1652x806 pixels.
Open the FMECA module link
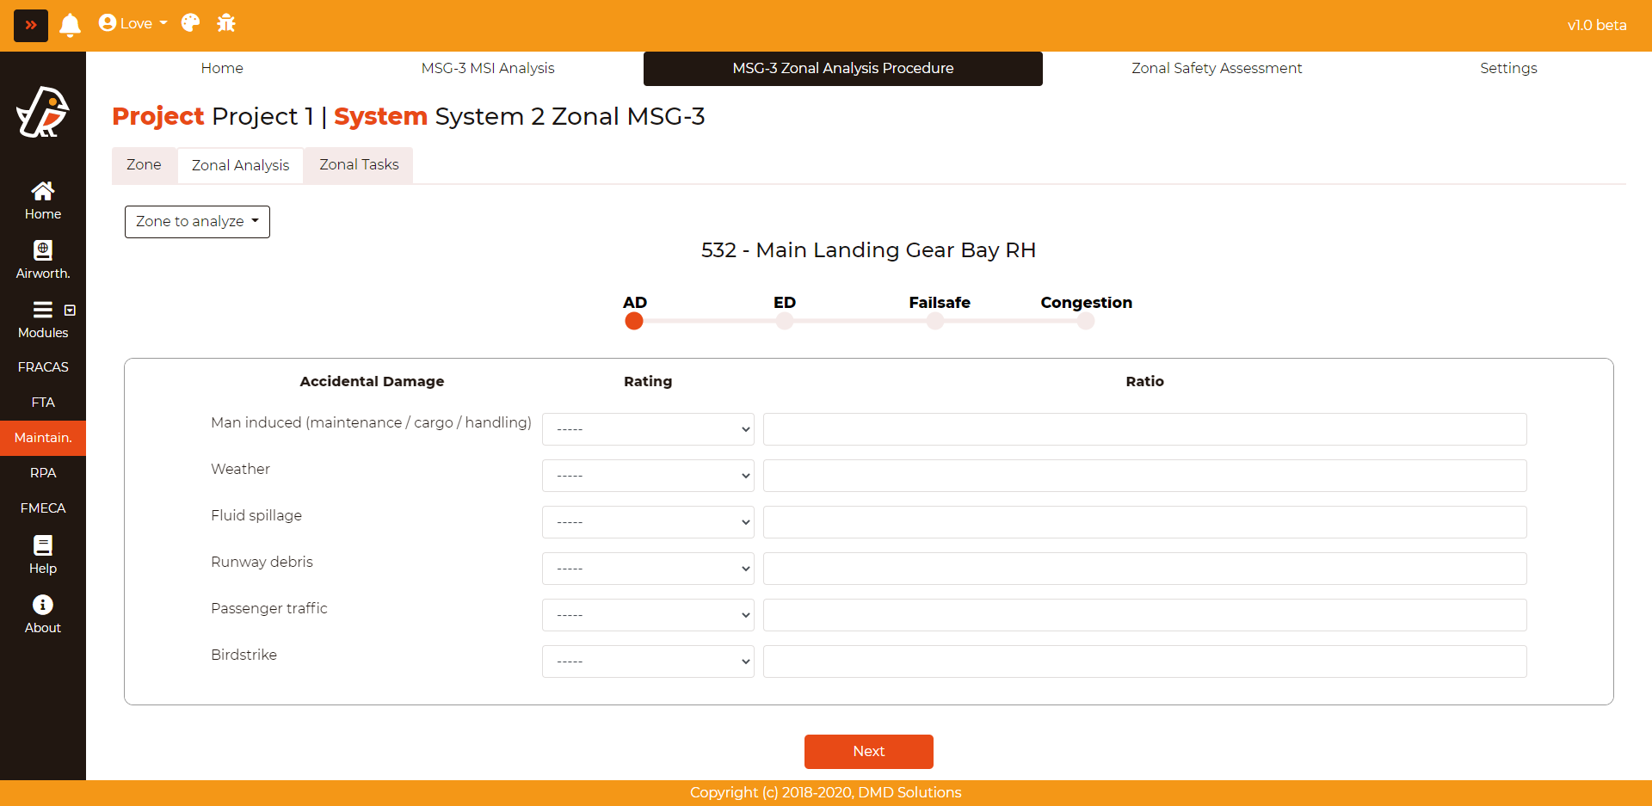coord(43,508)
